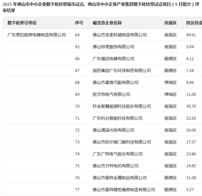
Task: Select the 广东美的厨房电器制造有限公司 cell
Action: 37,35
